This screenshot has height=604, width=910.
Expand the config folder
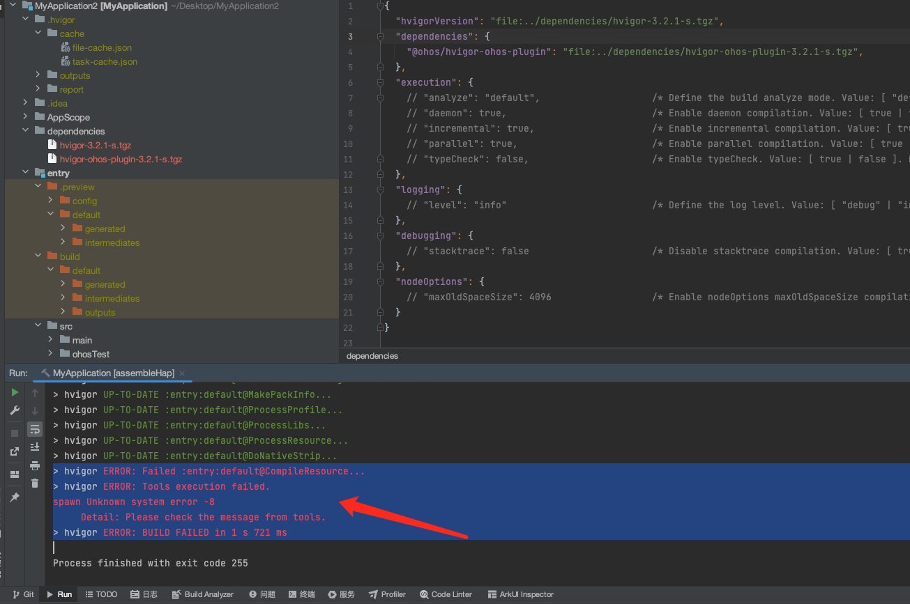pos(51,201)
